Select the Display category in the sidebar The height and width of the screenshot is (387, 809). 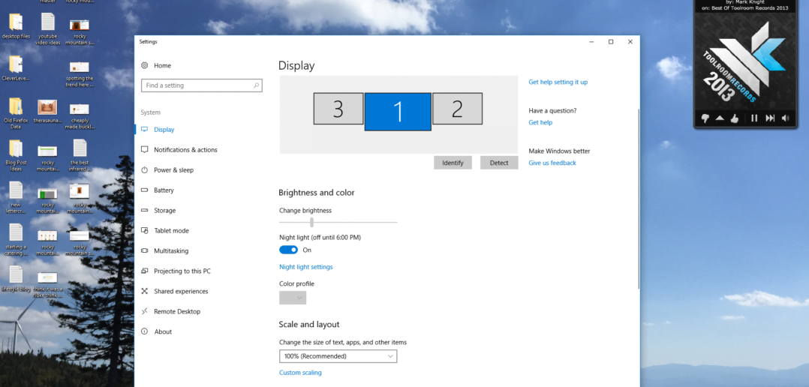point(164,130)
